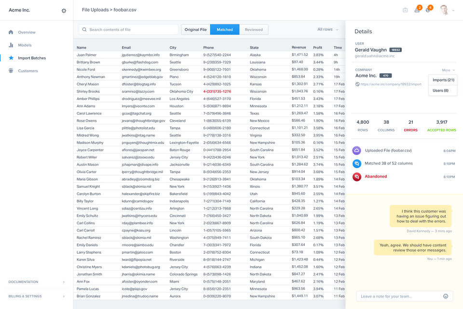Click Lexington-Fayette city cell
Screen dimensions: 463x309
point(184,142)
